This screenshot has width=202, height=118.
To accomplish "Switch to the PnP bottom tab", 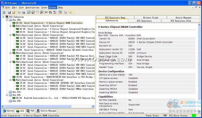I will pyautogui.click(x=30, y=111).
